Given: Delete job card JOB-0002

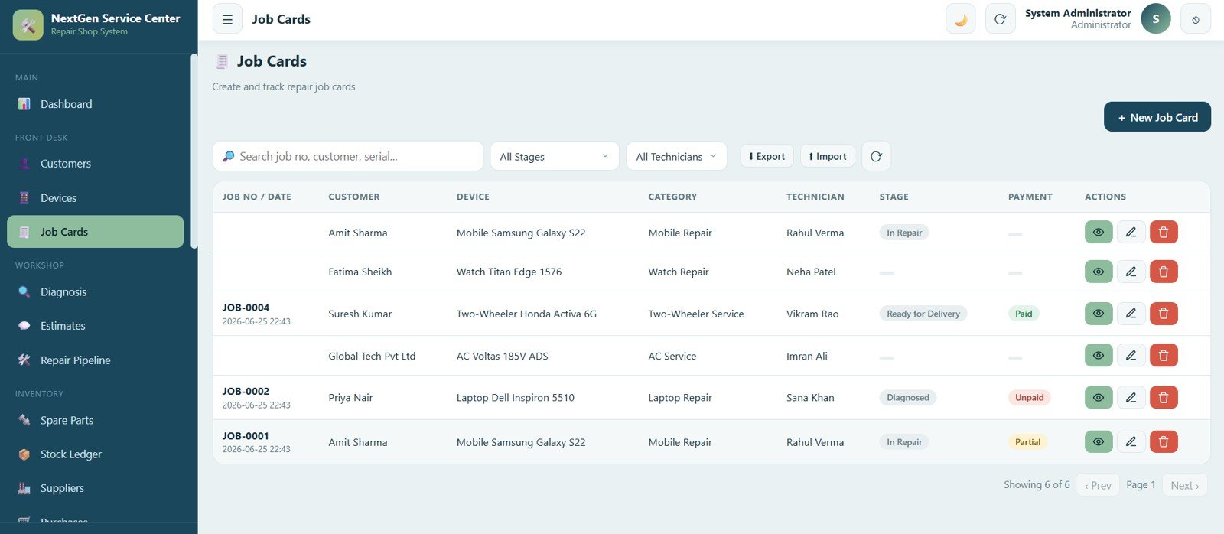Looking at the screenshot, I should point(1164,397).
